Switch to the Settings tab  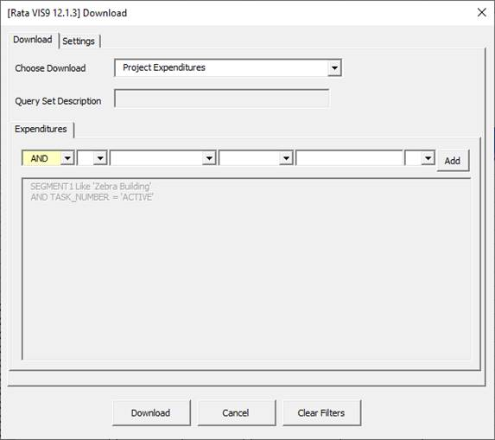(x=79, y=41)
